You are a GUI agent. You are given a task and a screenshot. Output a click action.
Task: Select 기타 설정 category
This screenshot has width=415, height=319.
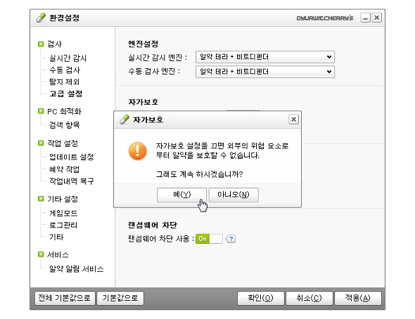pyautogui.click(x=63, y=199)
